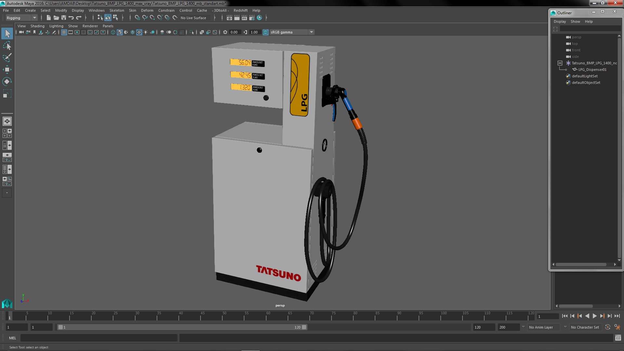Open Render Settings window

click(252, 18)
